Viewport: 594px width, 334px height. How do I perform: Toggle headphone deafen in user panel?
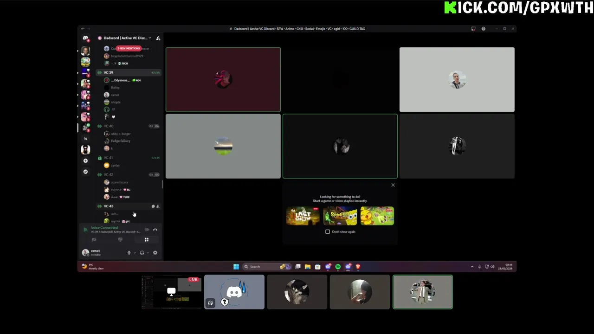(x=142, y=253)
